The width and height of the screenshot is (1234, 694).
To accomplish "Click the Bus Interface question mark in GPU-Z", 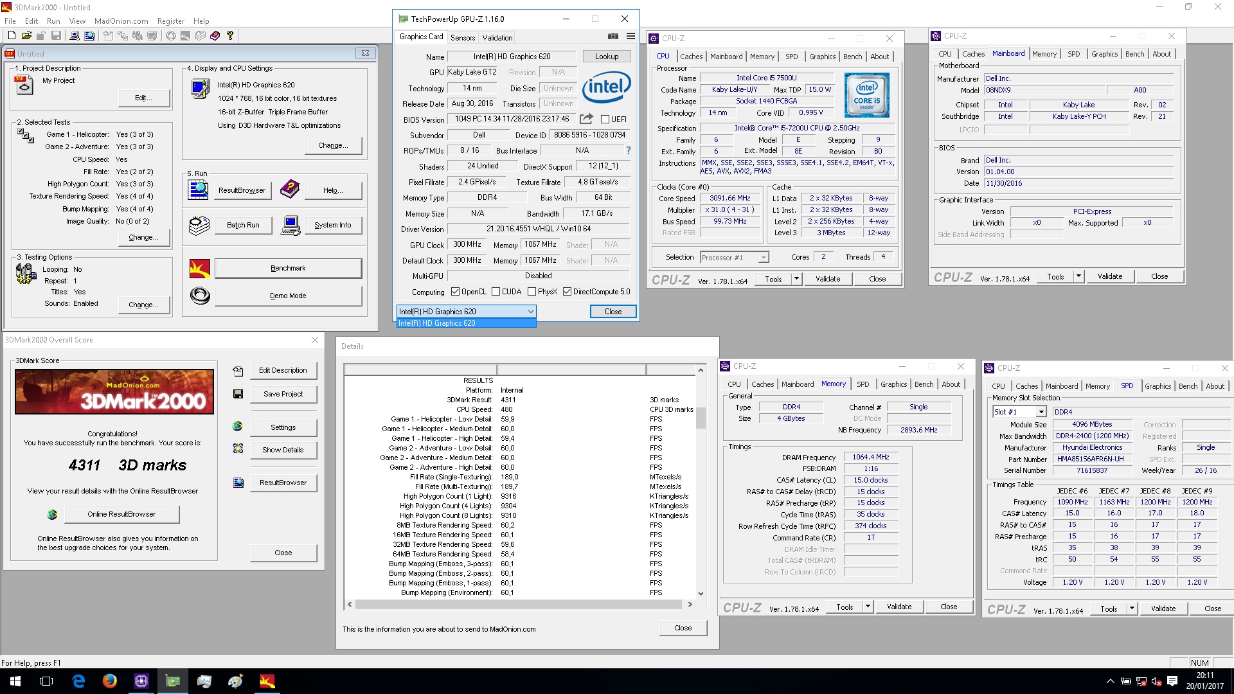I will 629,150.
